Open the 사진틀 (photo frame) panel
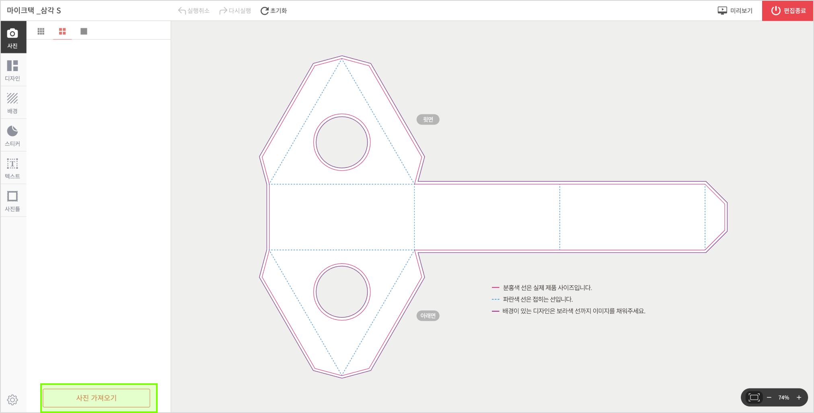The width and height of the screenshot is (814, 413). pos(12,201)
